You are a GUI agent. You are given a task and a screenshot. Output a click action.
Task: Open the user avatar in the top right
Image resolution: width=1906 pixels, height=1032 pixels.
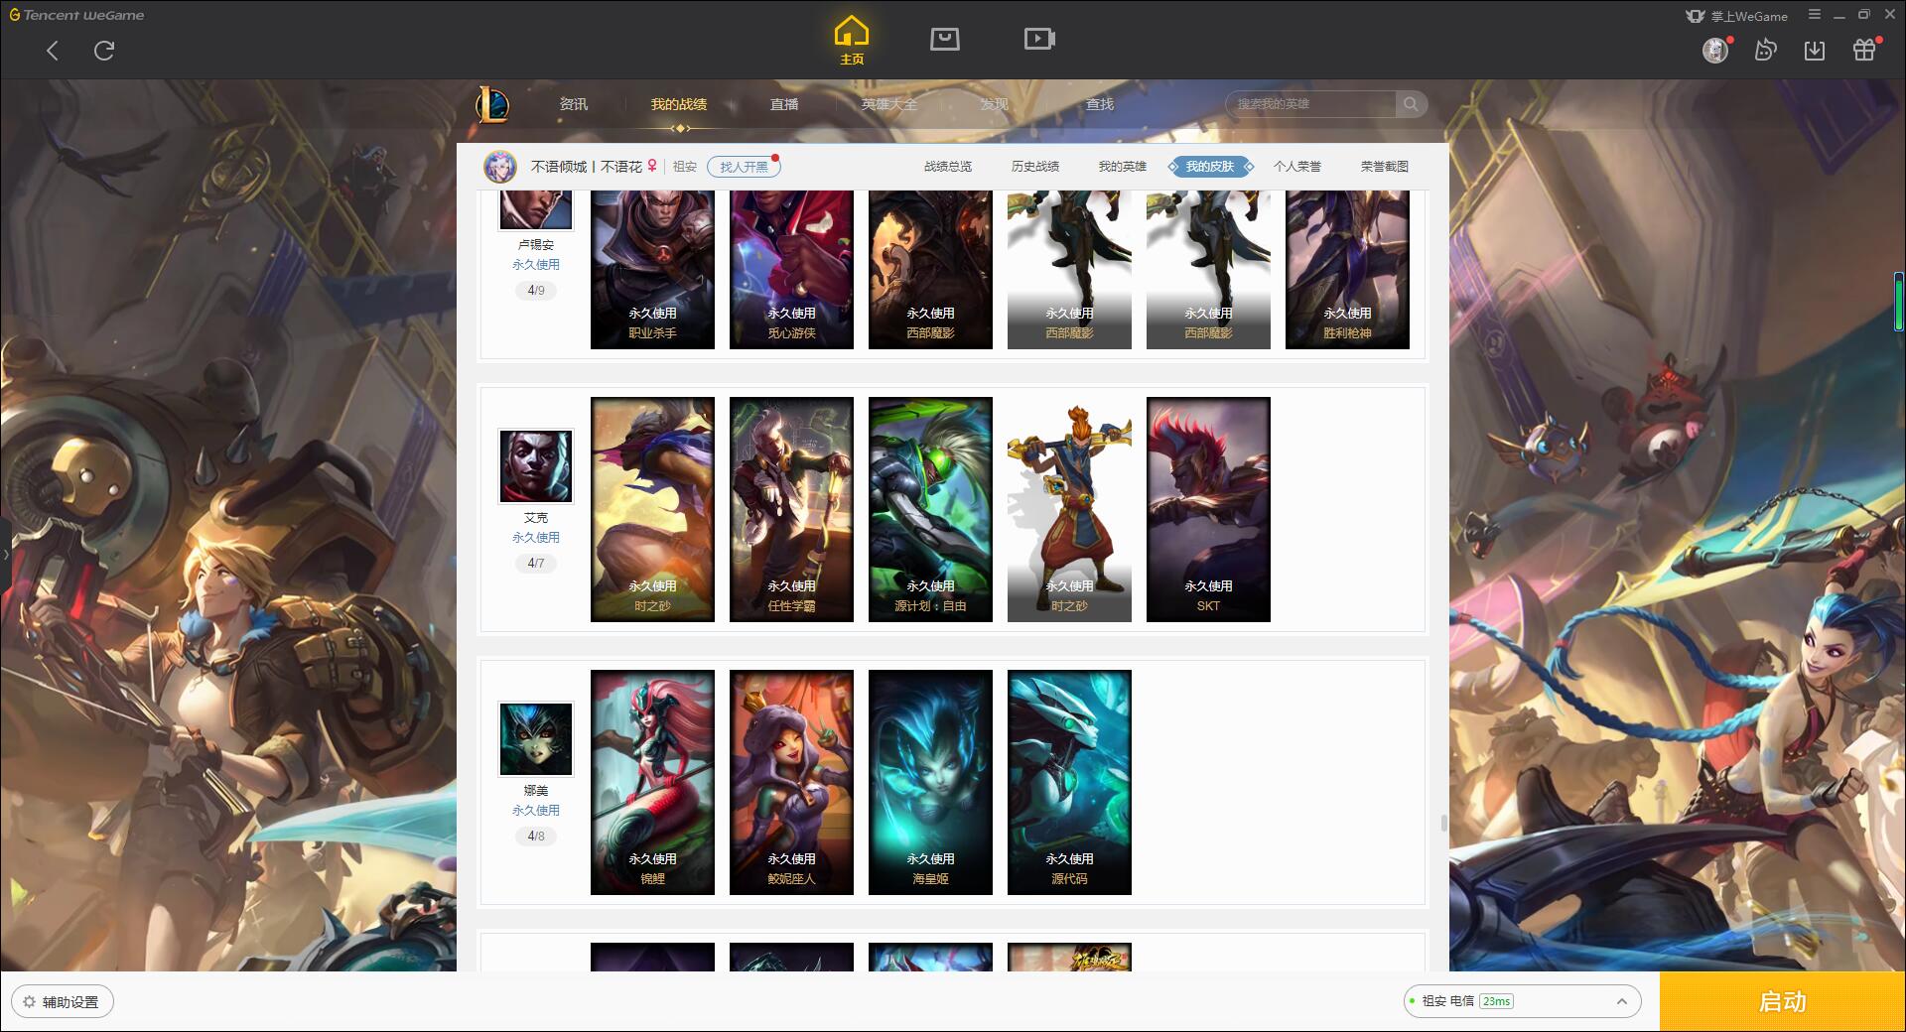(1715, 51)
